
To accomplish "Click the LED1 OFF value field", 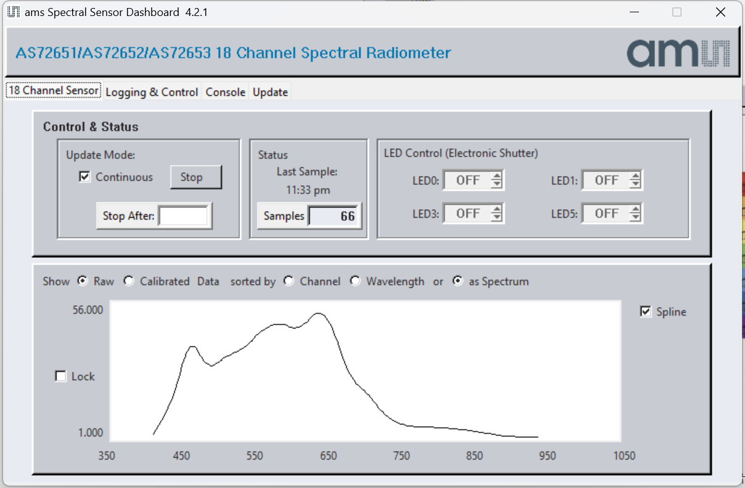I will tap(606, 180).
